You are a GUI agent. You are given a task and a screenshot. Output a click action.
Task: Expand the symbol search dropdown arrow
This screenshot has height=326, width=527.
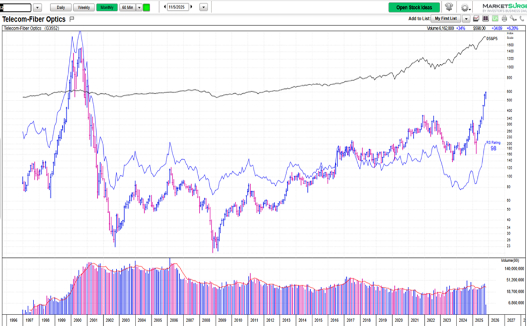[37, 8]
